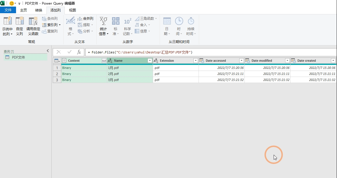Click Date accessed 2022/7/7 15:21:32 cell

point(222,80)
